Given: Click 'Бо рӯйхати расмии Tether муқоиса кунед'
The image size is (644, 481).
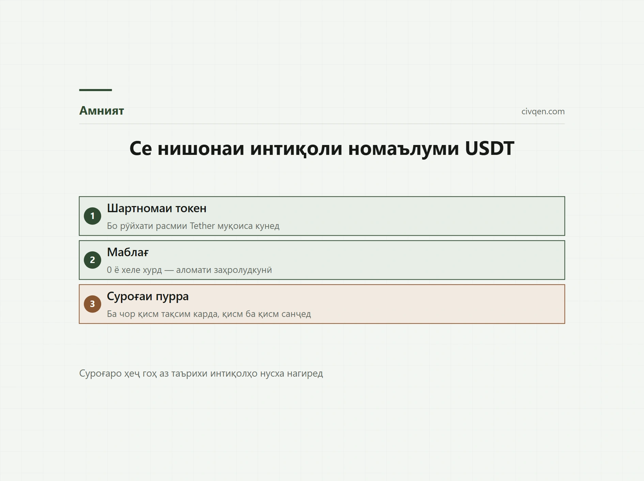Looking at the screenshot, I should (193, 226).
